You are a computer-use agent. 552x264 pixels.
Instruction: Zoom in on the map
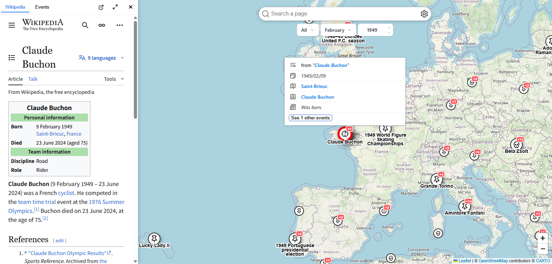pos(542,238)
